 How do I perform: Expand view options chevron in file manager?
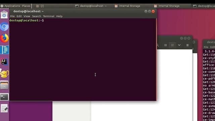179,45
